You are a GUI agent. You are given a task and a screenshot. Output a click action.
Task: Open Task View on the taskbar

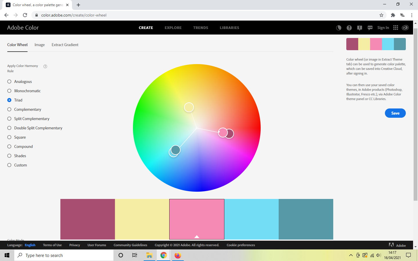pyautogui.click(x=135, y=255)
